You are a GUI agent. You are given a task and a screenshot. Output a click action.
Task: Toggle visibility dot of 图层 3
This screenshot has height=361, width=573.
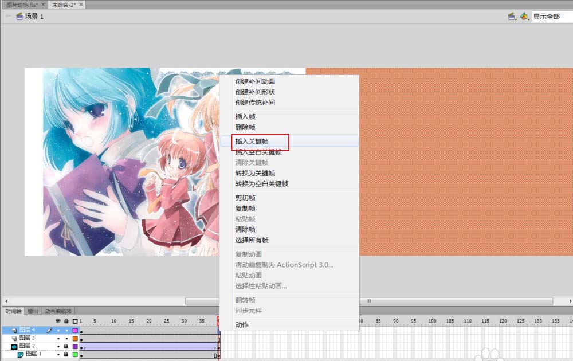coord(58,338)
